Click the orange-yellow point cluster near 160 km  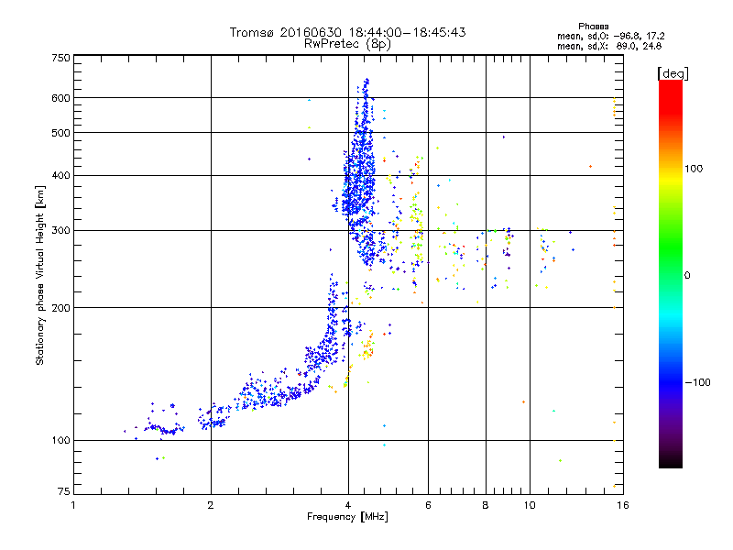pyautogui.click(x=366, y=347)
